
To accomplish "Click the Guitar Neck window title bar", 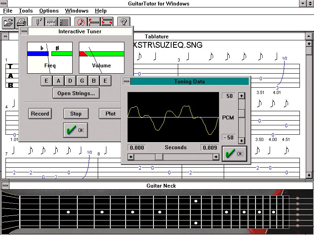I will (x=161, y=186).
